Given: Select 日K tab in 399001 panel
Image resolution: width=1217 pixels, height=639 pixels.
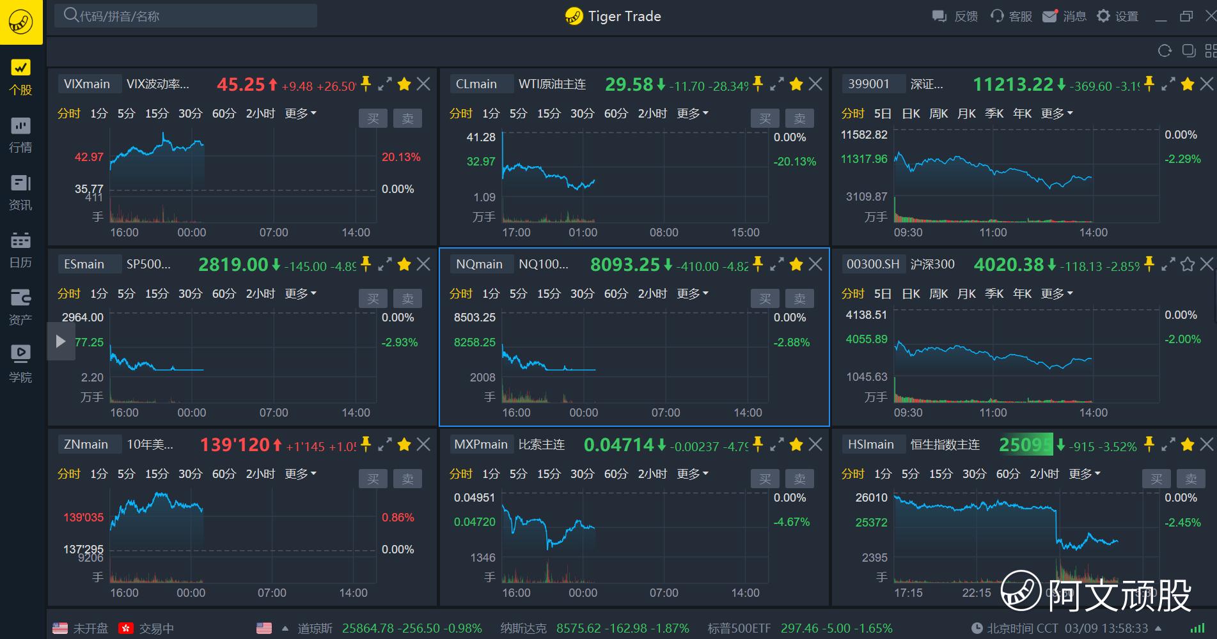Looking at the screenshot, I should pyautogui.click(x=911, y=114).
